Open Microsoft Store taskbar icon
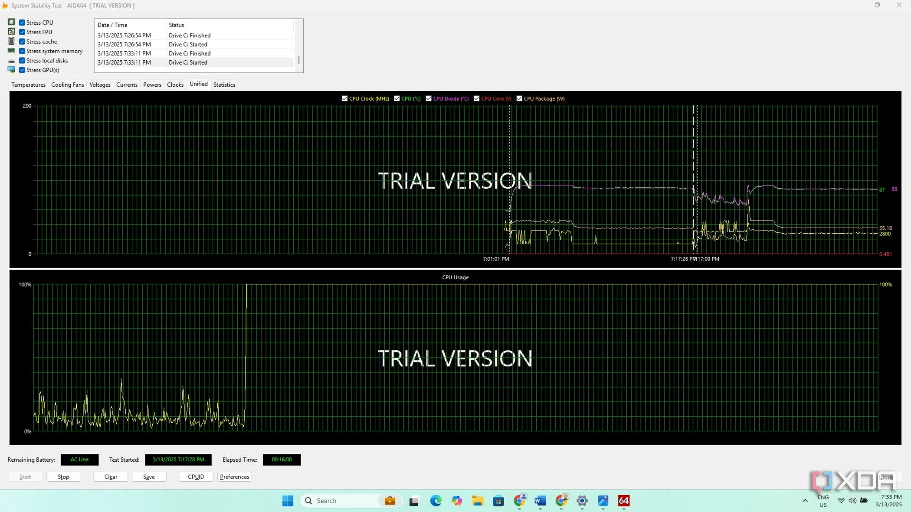911x512 pixels. [x=498, y=501]
